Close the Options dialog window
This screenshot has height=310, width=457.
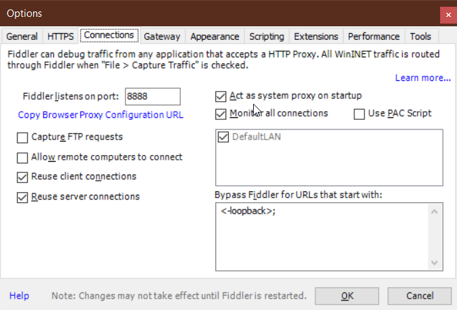(x=448, y=13)
